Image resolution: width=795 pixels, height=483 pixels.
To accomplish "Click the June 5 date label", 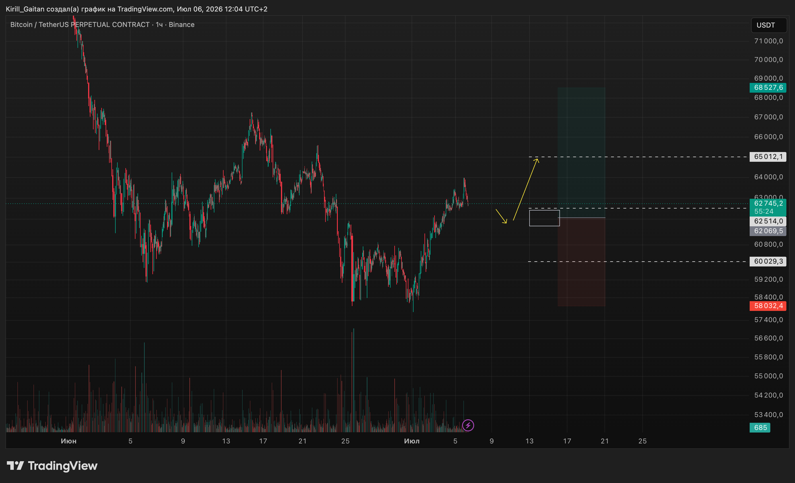I will click(x=130, y=441).
